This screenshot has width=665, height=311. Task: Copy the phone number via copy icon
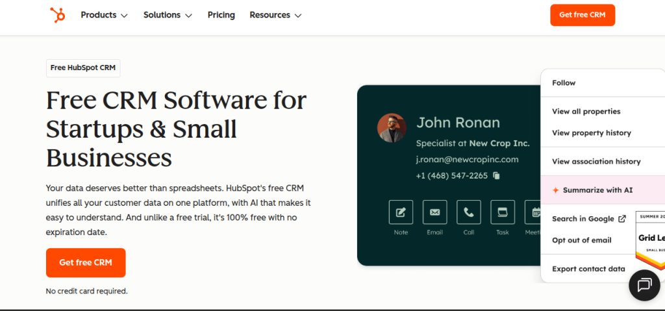click(x=497, y=176)
